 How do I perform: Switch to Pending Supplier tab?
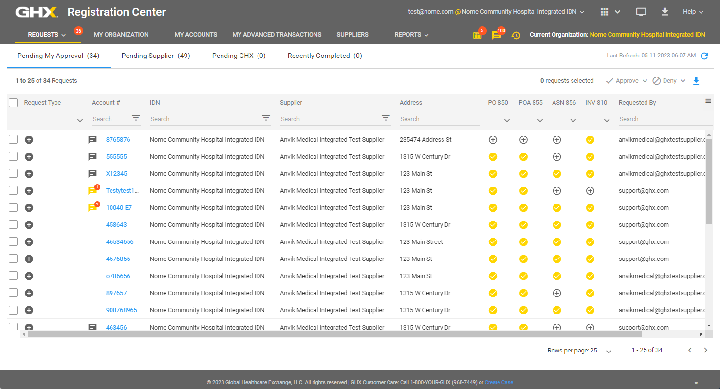tap(156, 56)
